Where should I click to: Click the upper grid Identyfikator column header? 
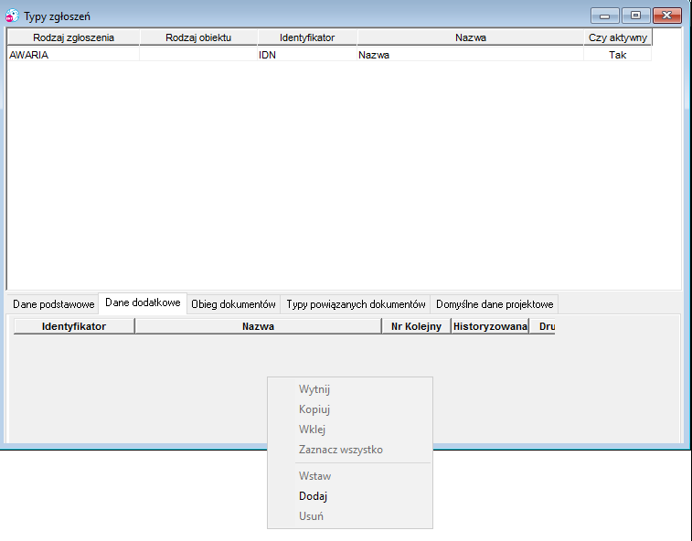tap(307, 37)
